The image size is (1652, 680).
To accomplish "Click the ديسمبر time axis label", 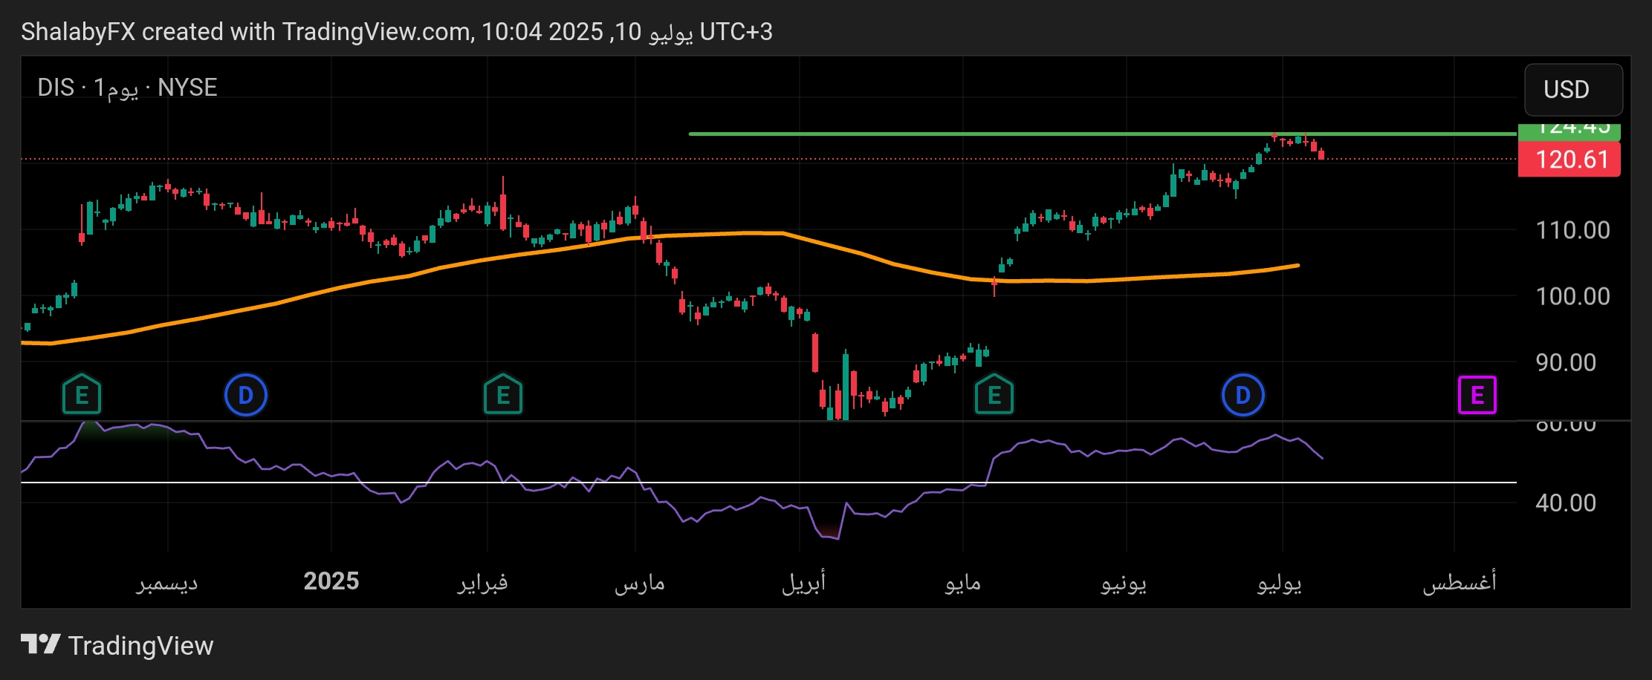I will pyautogui.click(x=167, y=582).
